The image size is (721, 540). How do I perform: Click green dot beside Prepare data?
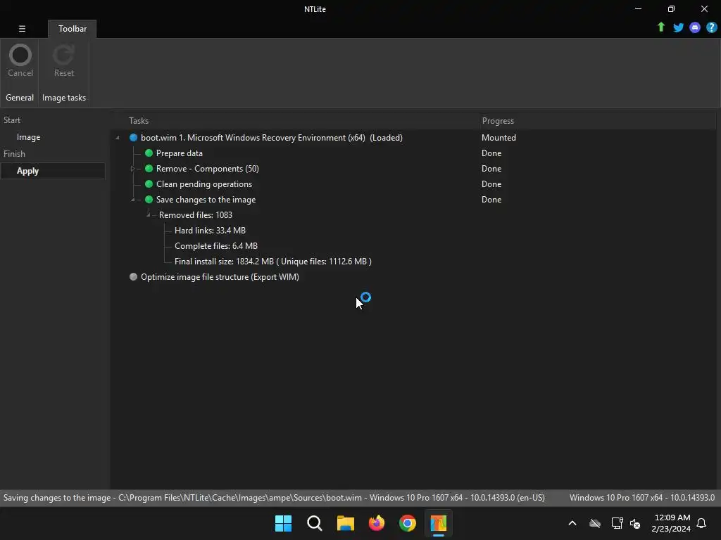[x=149, y=153]
